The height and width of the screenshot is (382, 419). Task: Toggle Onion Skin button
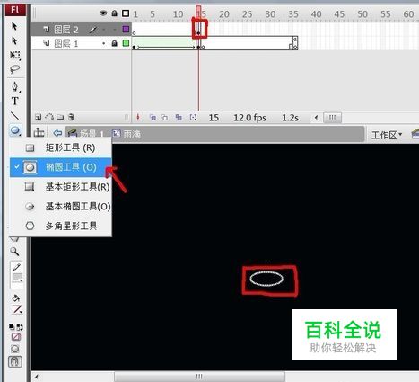click(153, 118)
